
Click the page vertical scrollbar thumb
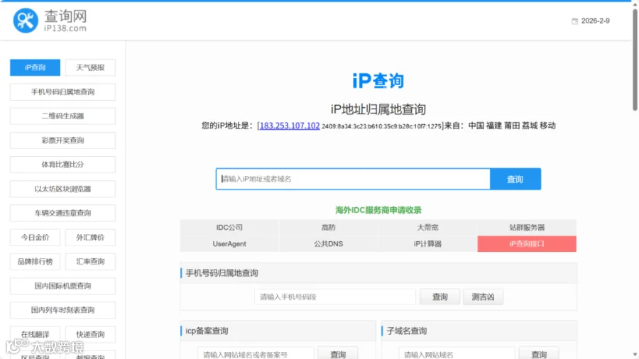click(635, 59)
